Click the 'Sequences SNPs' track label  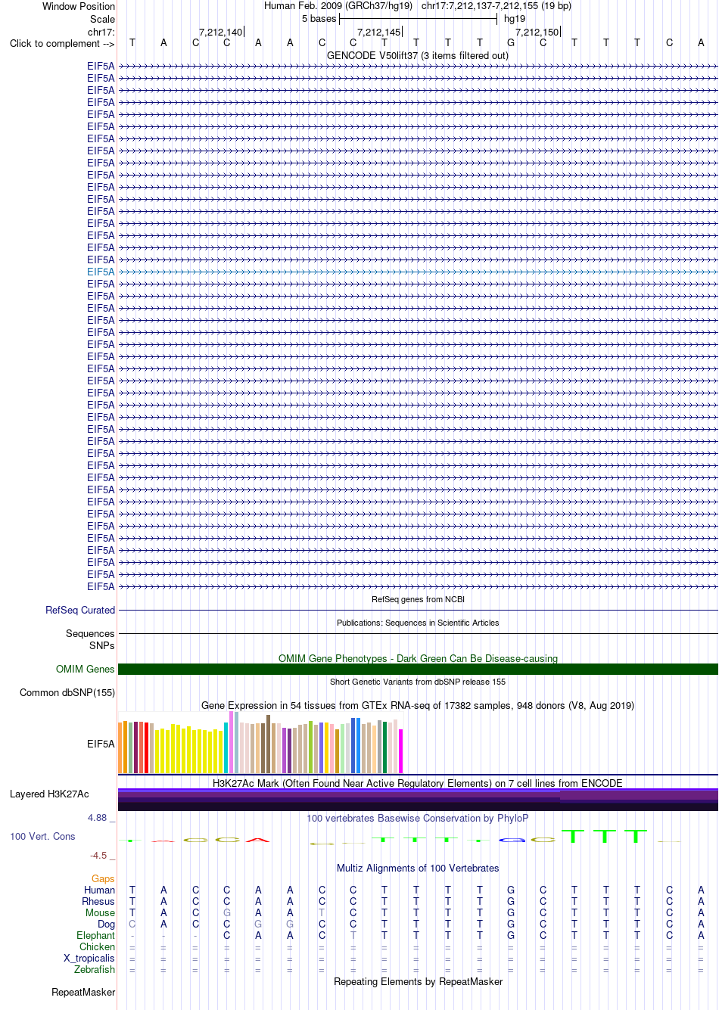[x=90, y=639]
